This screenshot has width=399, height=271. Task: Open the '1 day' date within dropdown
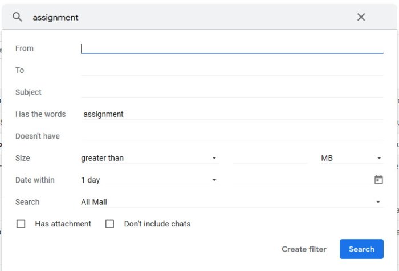tap(149, 180)
